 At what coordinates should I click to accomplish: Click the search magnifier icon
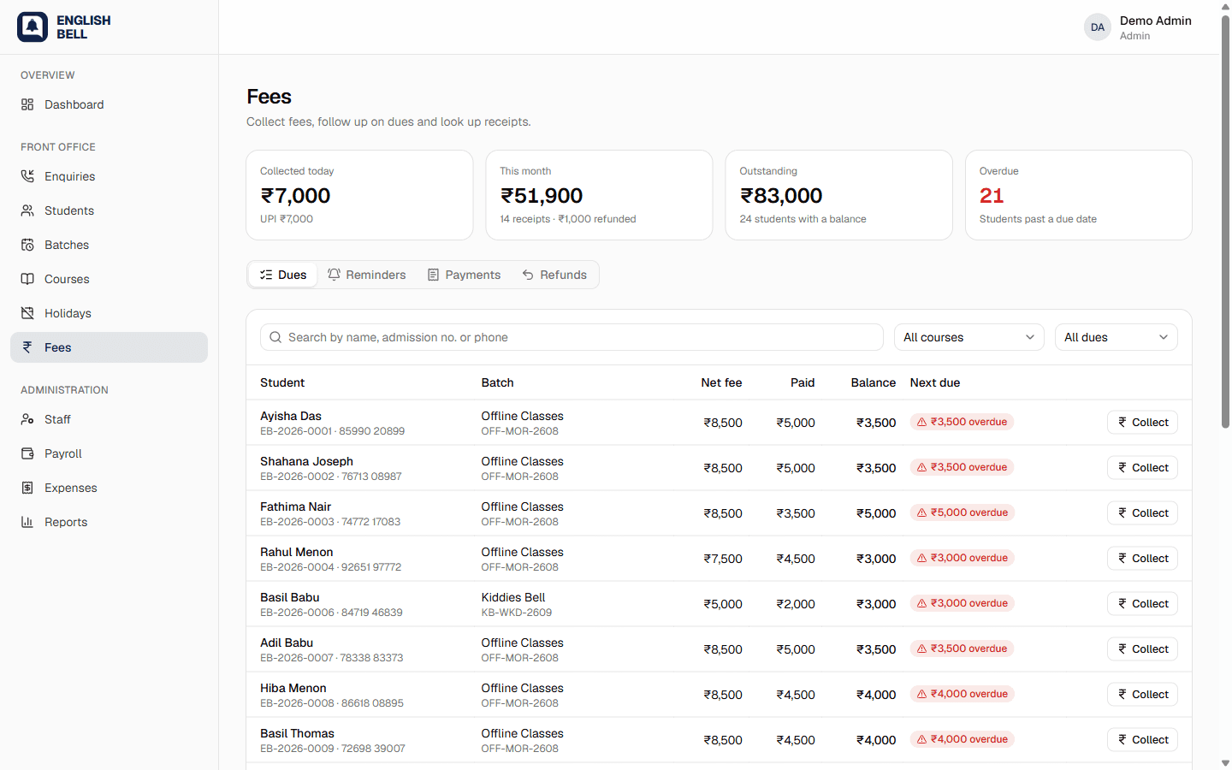[x=275, y=337]
